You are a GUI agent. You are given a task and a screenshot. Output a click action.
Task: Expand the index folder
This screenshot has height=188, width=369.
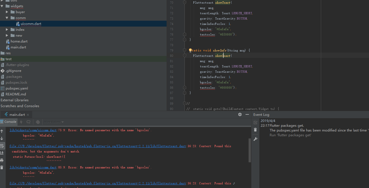click(7, 30)
